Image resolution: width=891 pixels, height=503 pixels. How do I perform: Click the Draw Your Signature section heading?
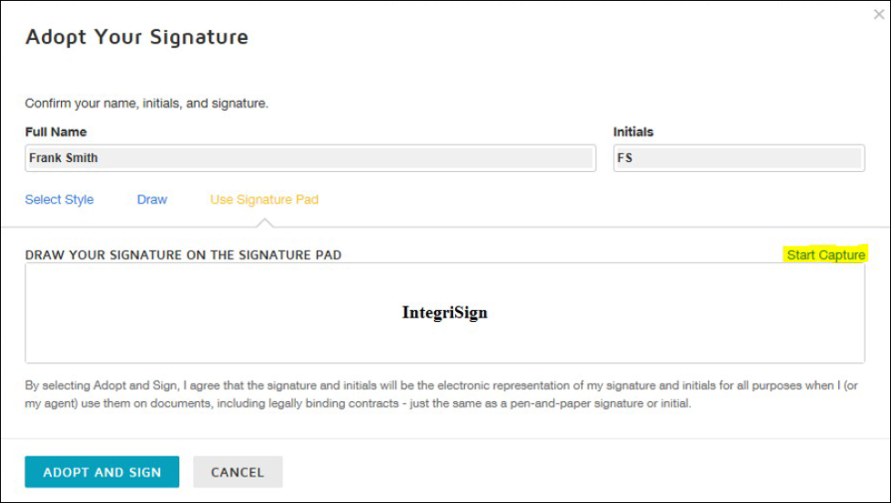click(183, 255)
